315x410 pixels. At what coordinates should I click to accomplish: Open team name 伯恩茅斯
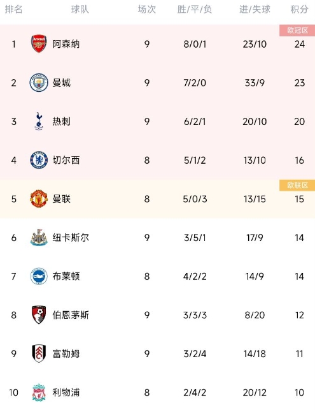[71, 315]
